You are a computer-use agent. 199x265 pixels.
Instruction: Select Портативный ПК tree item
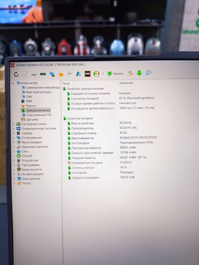[x=36, y=115]
